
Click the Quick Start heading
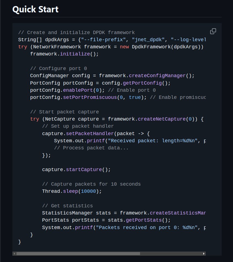pyautogui.click(x=35, y=9)
